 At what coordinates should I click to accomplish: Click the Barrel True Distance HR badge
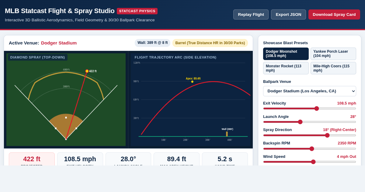pos(210,43)
